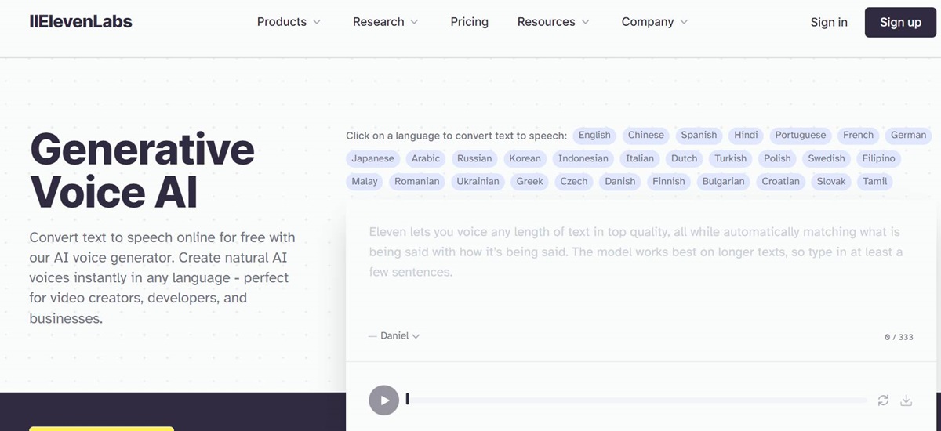Select Arabic from the languages
The width and height of the screenshot is (941, 431).
pyautogui.click(x=426, y=158)
